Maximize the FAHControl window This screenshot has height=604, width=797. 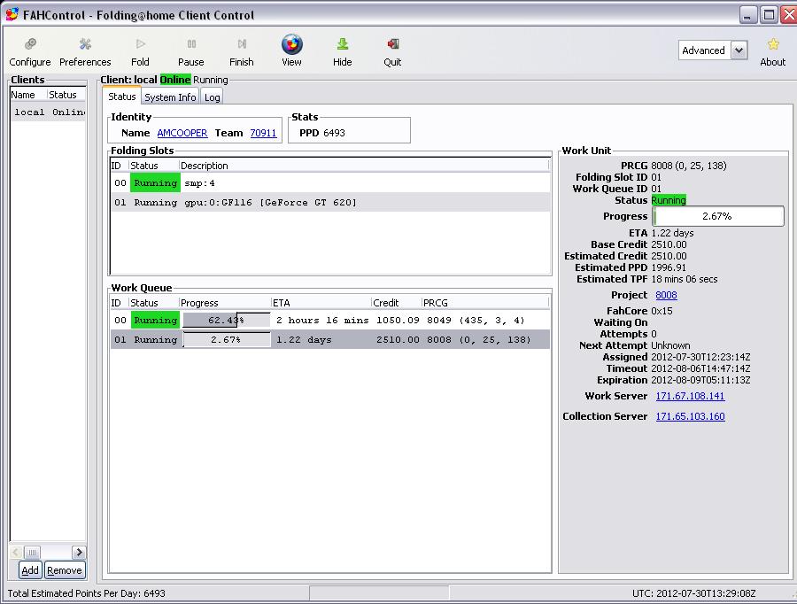pos(769,15)
